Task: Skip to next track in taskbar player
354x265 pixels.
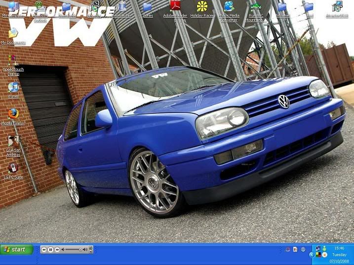Action: [x=57, y=250]
